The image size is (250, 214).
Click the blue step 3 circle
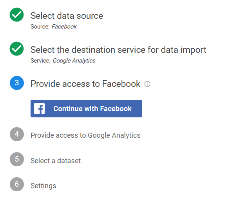pos(17,83)
